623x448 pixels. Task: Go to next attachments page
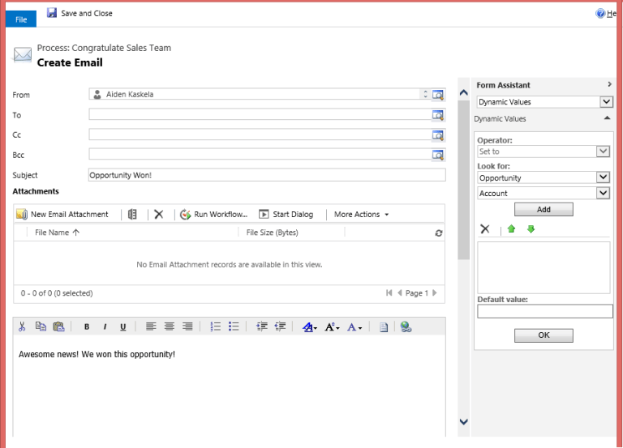(x=435, y=292)
